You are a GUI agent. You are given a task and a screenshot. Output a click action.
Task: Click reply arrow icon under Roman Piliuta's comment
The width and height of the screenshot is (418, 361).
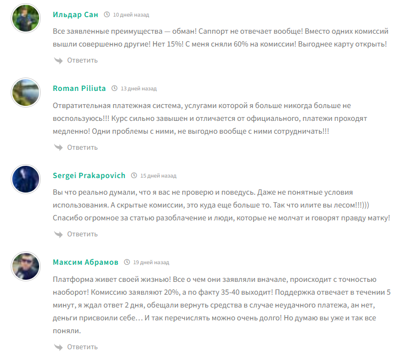(x=58, y=148)
